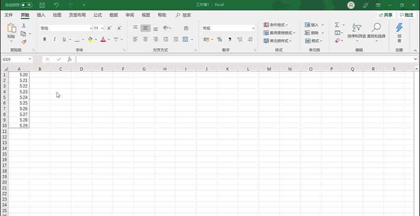Viewport: 420px width, 216px height.
Task: Open 单元格样式 cell styles
Action: click(277, 41)
